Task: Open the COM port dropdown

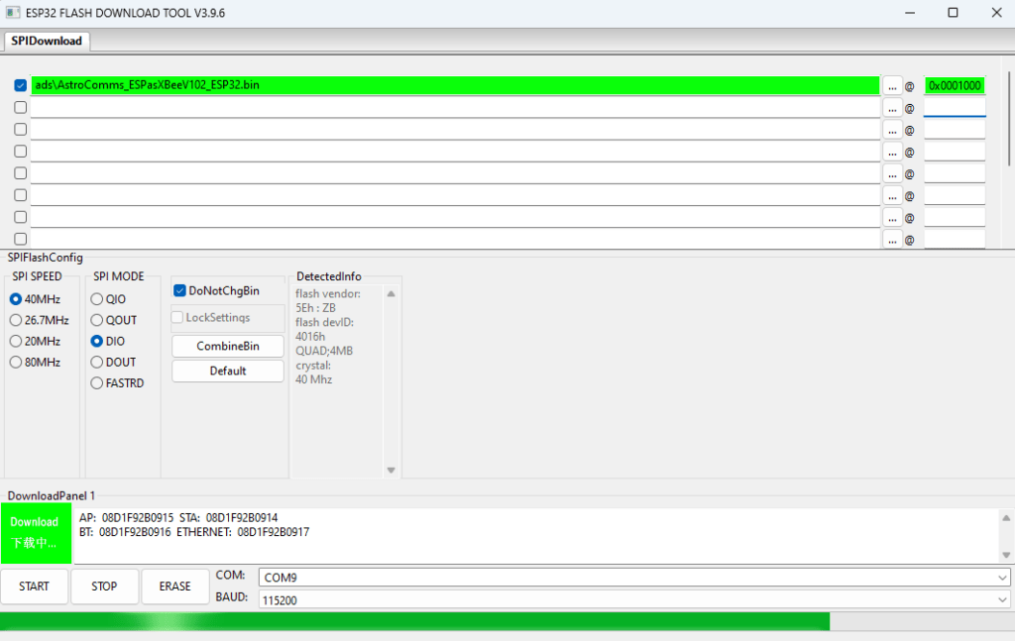Action: pos(634,578)
